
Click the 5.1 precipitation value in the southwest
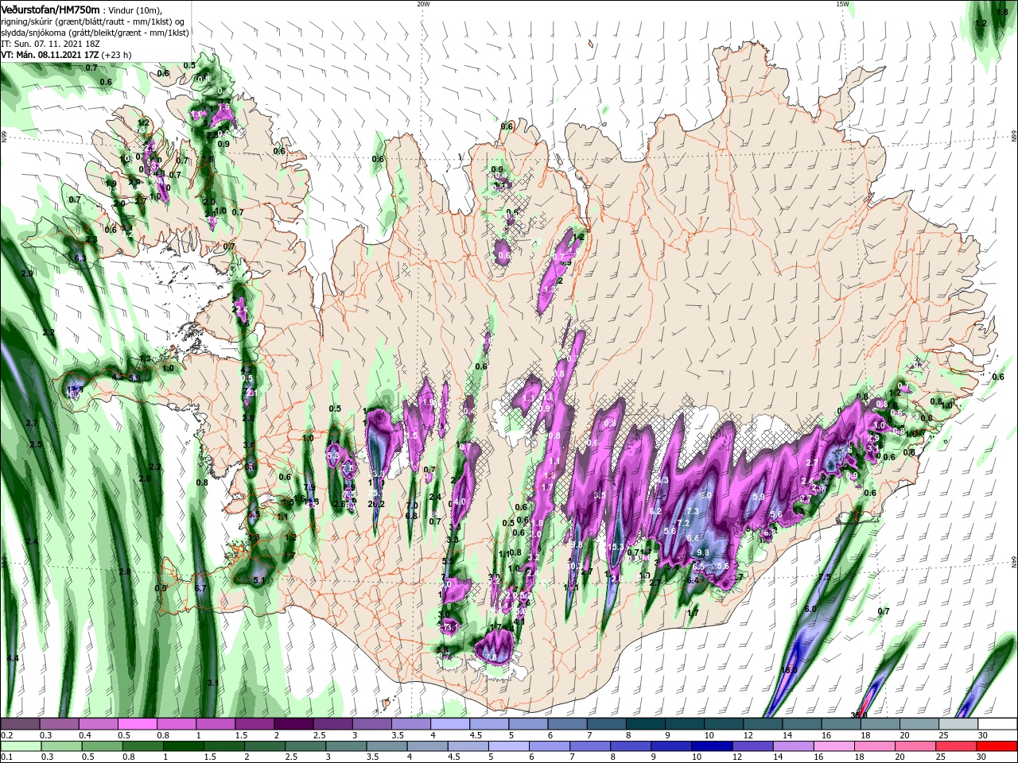click(258, 581)
